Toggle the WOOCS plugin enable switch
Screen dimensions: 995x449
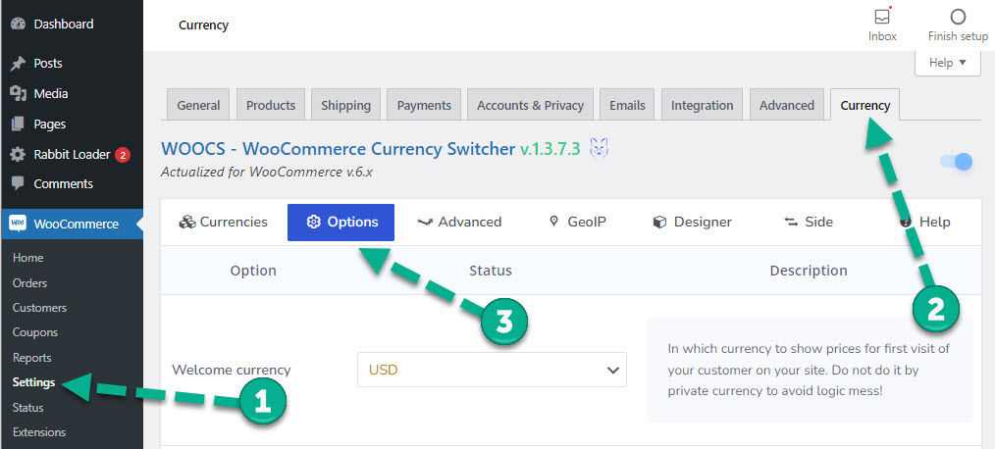pyautogui.click(x=956, y=162)
